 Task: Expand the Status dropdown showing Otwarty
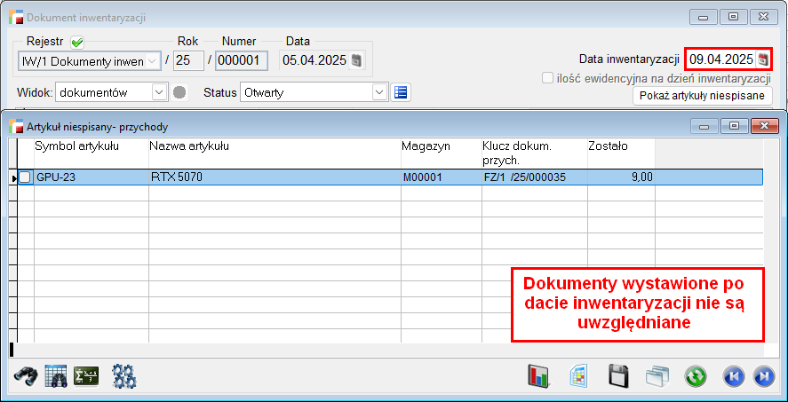pos(380,91)
